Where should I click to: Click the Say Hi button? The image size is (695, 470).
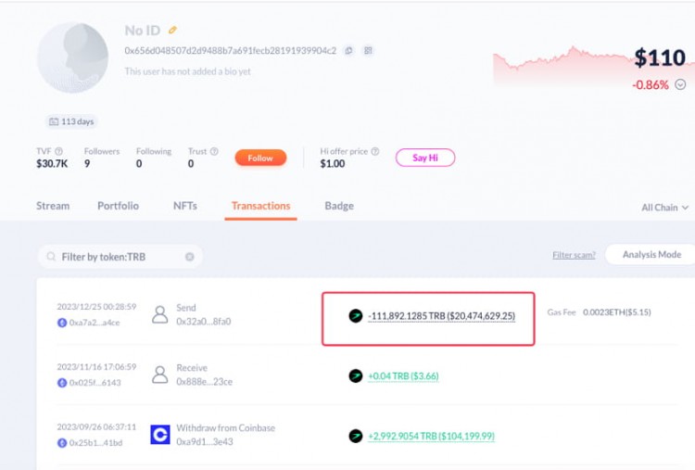coord(425,158)
